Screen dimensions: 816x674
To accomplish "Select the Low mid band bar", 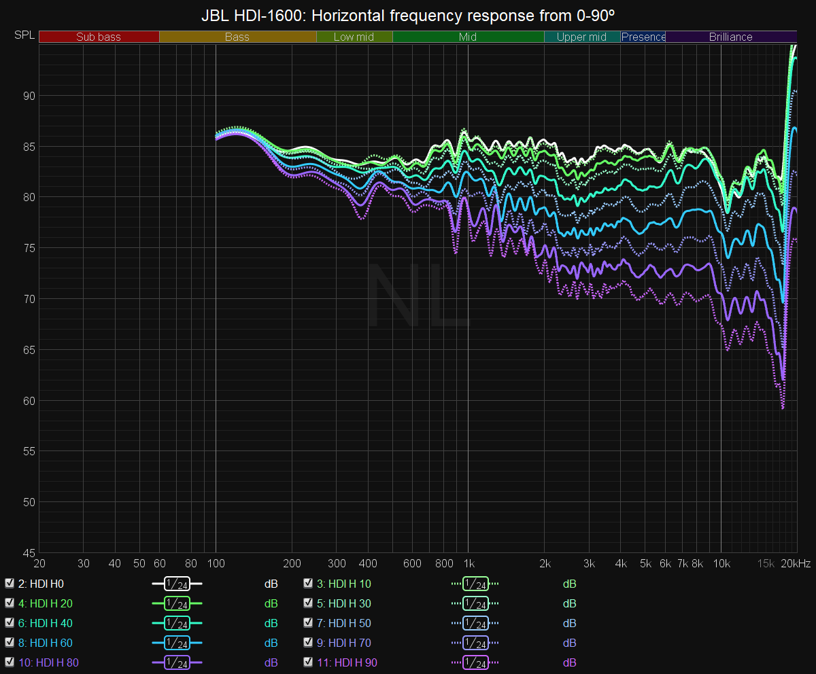I will point(354,37).
